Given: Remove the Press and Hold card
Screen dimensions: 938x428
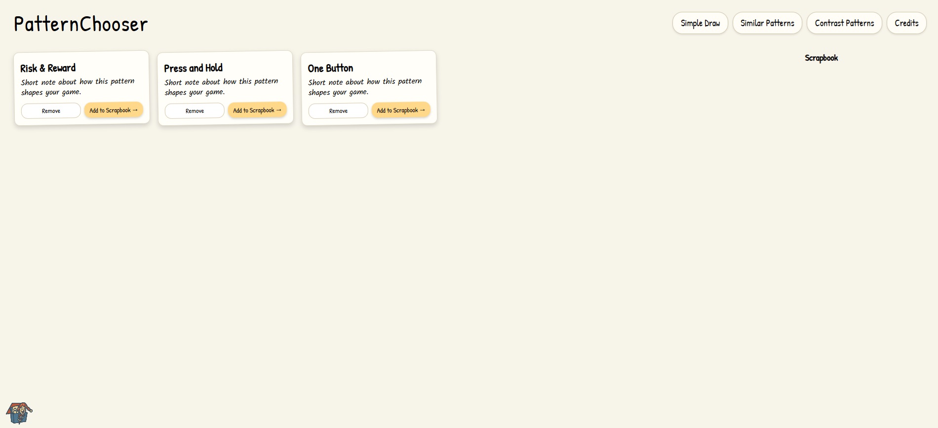Looking at the screenshot, I should (x=195, y=111).
